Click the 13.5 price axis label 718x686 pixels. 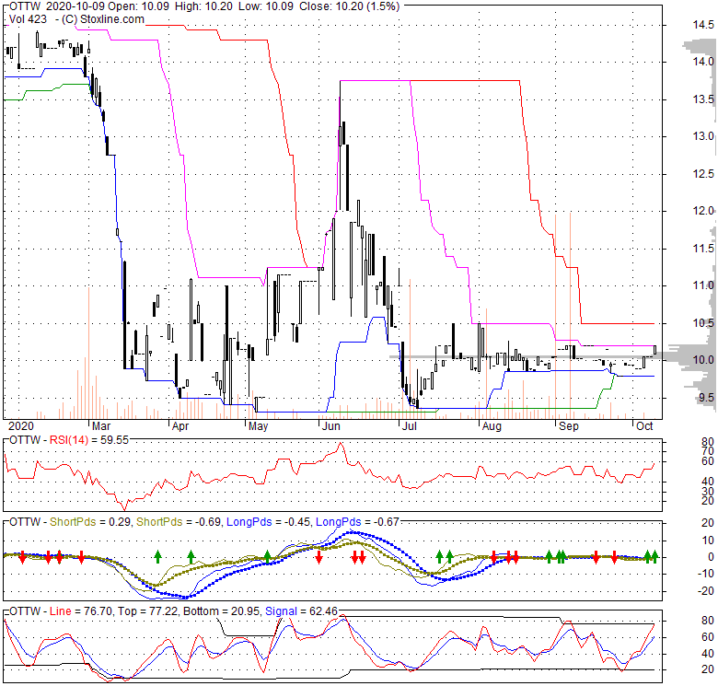[703, 99]
